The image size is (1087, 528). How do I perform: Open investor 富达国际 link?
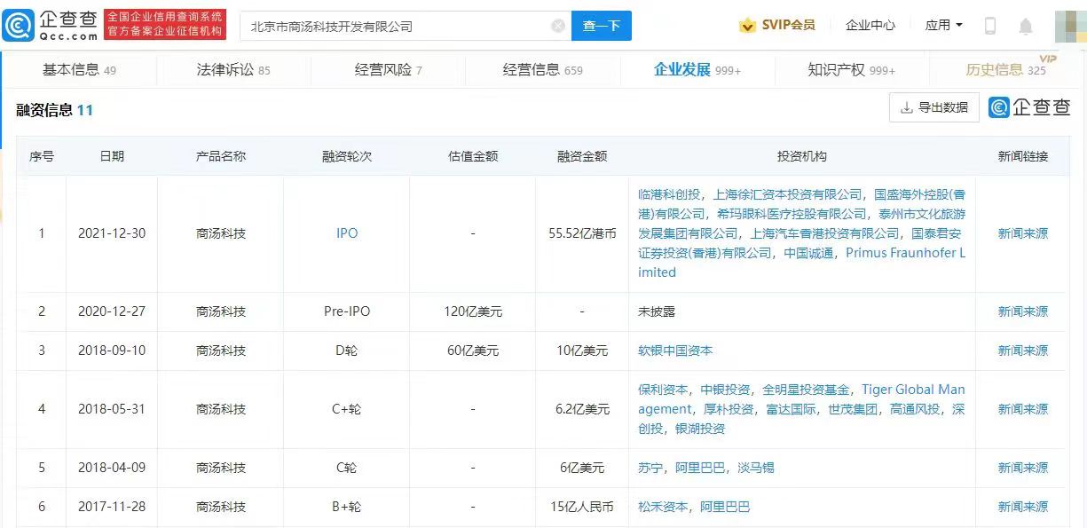pos(791,409)
